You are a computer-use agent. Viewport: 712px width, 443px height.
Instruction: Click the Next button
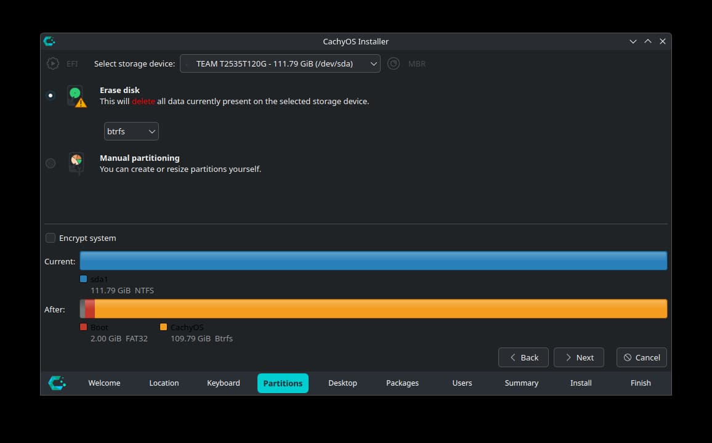point(579,357)
